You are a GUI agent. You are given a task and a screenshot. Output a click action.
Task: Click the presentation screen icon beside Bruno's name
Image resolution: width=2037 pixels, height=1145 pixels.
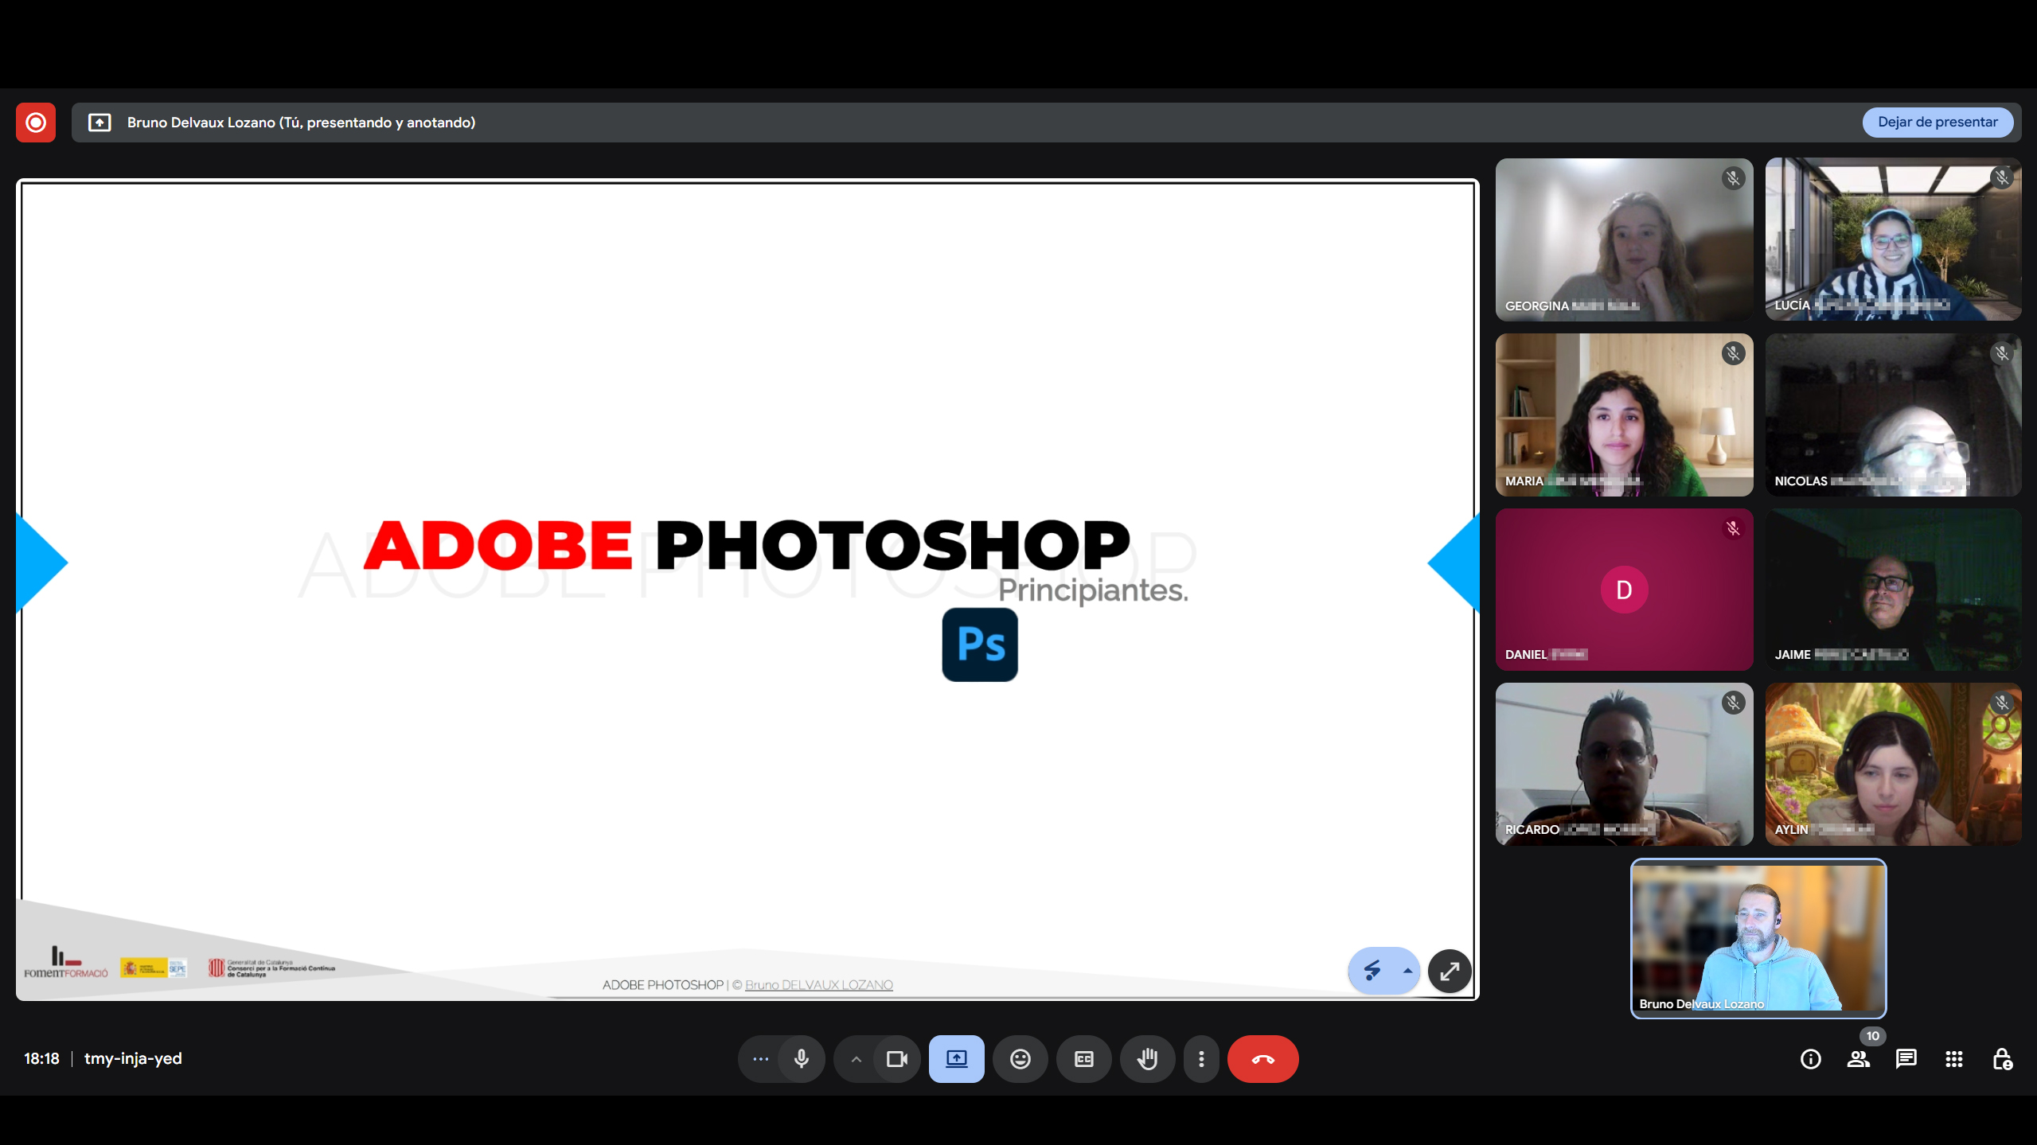(100, 123)
